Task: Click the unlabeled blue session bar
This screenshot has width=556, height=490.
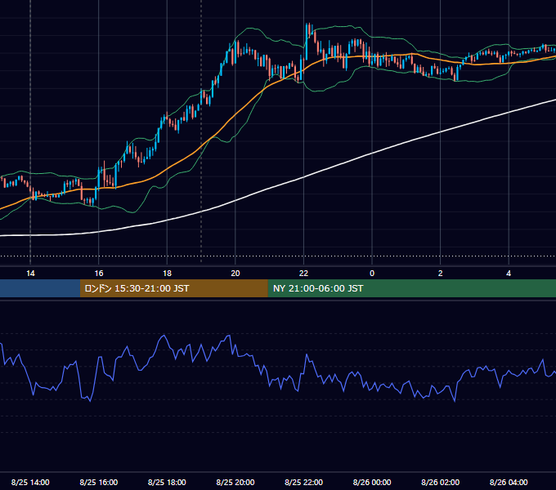Action: click(x=40, y=288)
